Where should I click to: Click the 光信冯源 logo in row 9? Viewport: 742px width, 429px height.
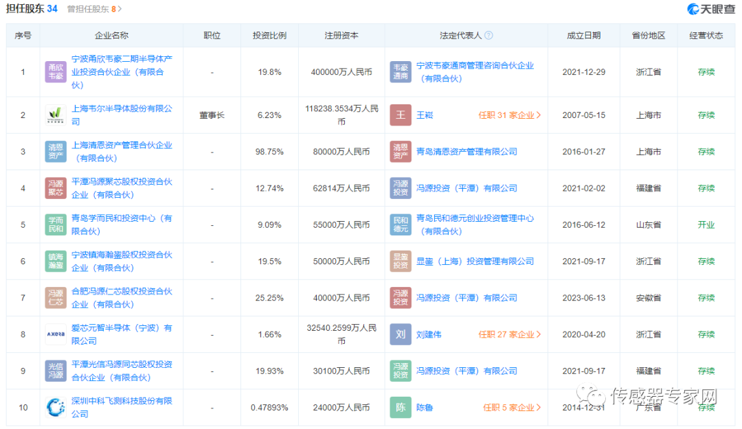pos(56,371)
